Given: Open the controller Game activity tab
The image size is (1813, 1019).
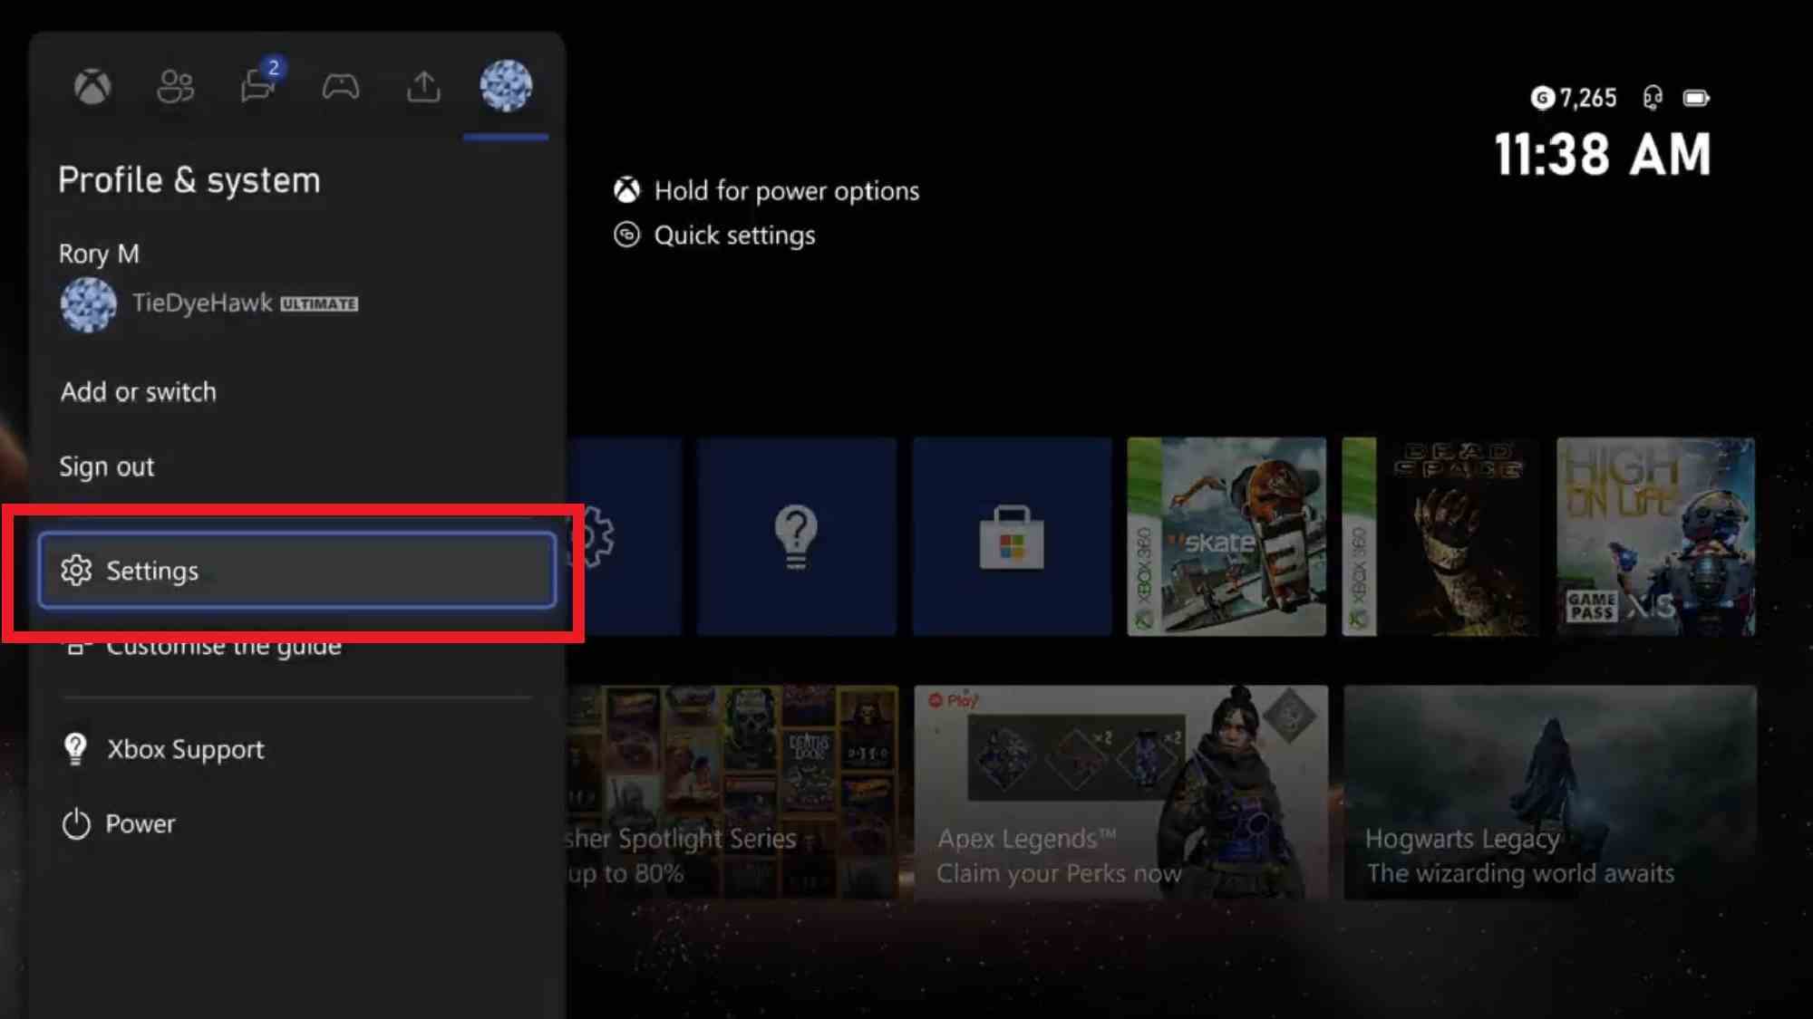Looking at the screenshot, I should (341, 87).
